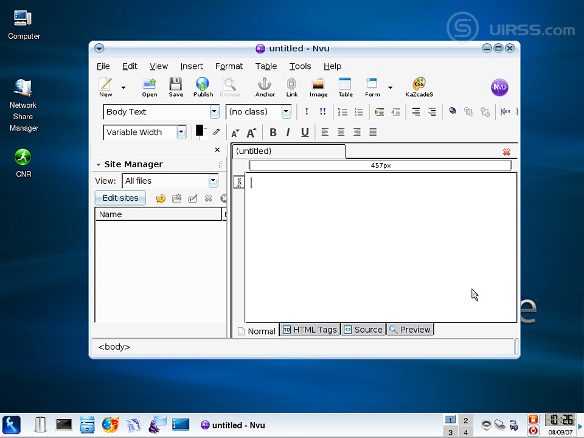Switch to the Source tab
Viewport: 584px width, 438px height.
(x=363, y=330)
